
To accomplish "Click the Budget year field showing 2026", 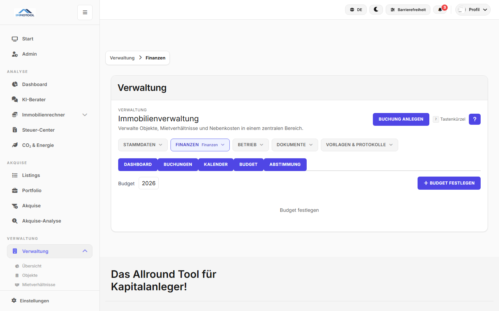I will (x=148, y=183).
